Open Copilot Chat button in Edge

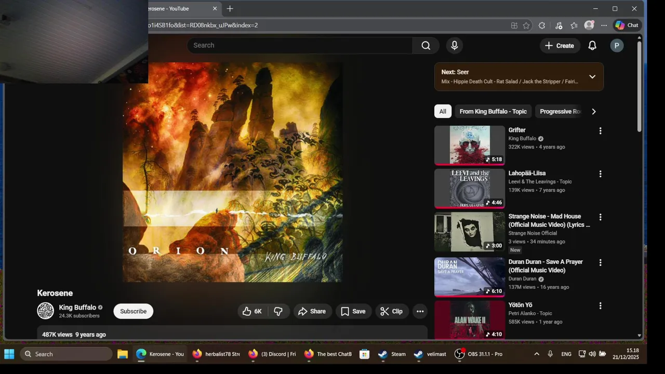627,25
